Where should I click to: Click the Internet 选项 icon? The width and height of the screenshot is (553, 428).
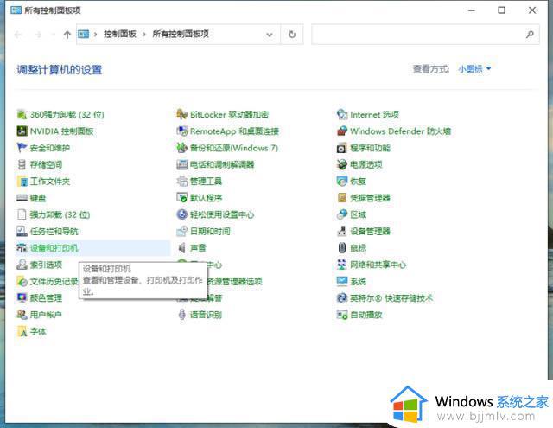[x=342, y=114]
